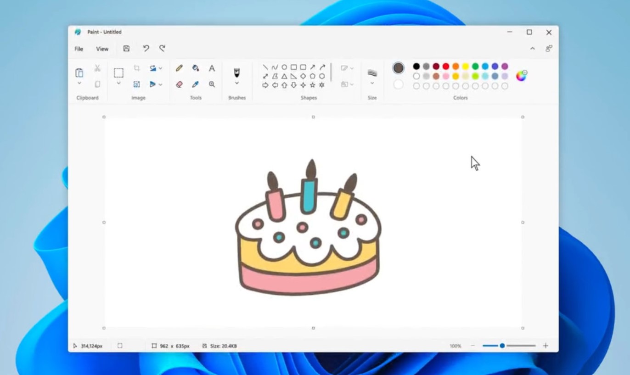Select the Text tool

(212, 68)
